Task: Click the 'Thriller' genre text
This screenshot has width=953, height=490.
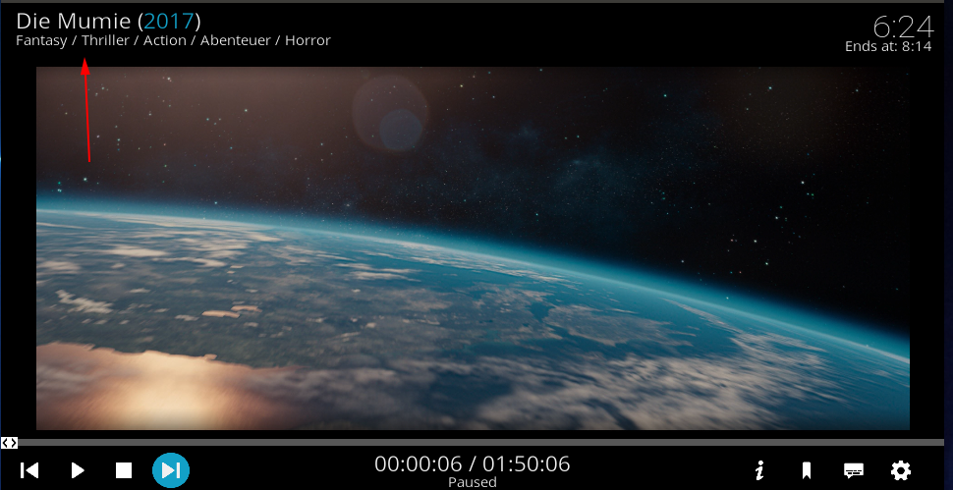Action: tap(106, 40)
